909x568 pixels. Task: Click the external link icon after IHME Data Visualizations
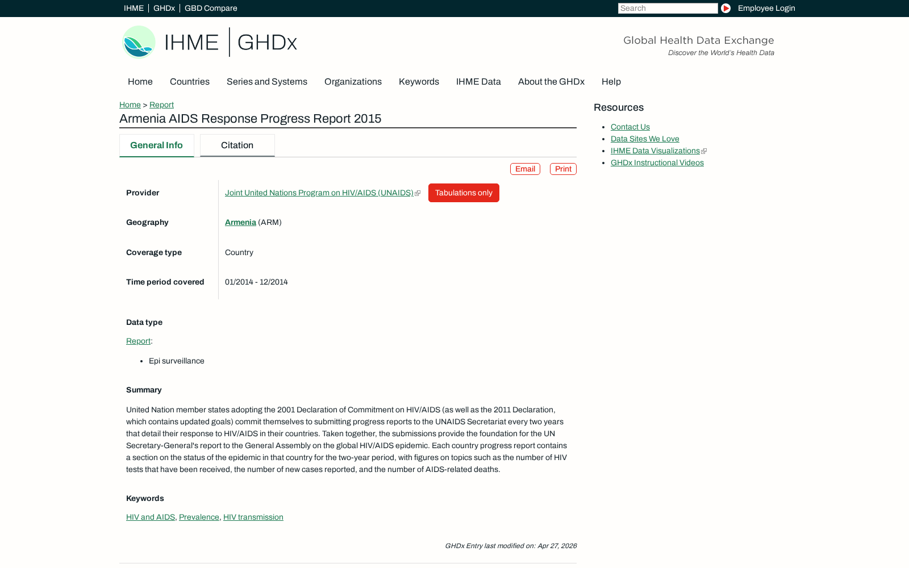(x=704, y=151)
